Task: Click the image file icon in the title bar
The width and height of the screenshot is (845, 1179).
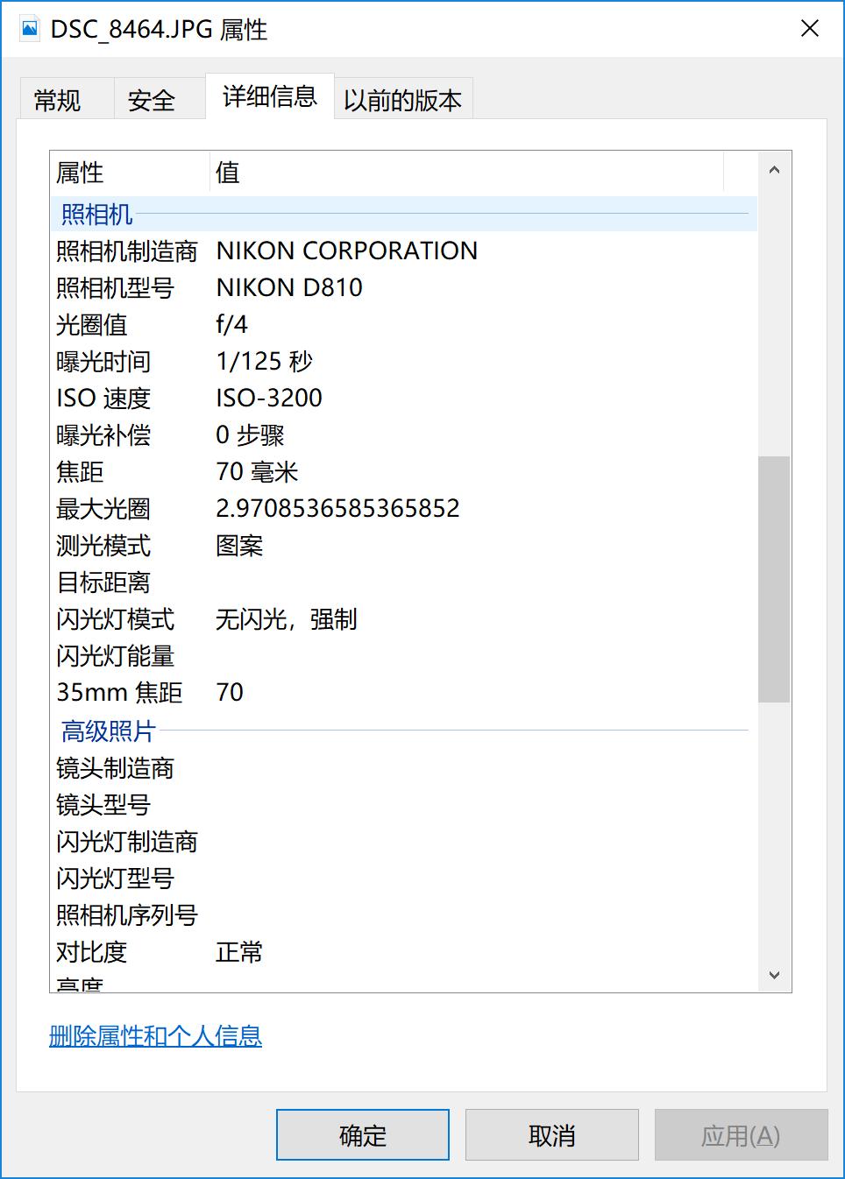Action: [29, 29]
